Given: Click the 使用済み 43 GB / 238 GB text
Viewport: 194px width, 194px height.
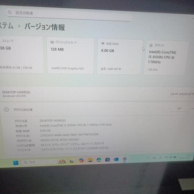Looking at the screenshot, I should point(16,67).
